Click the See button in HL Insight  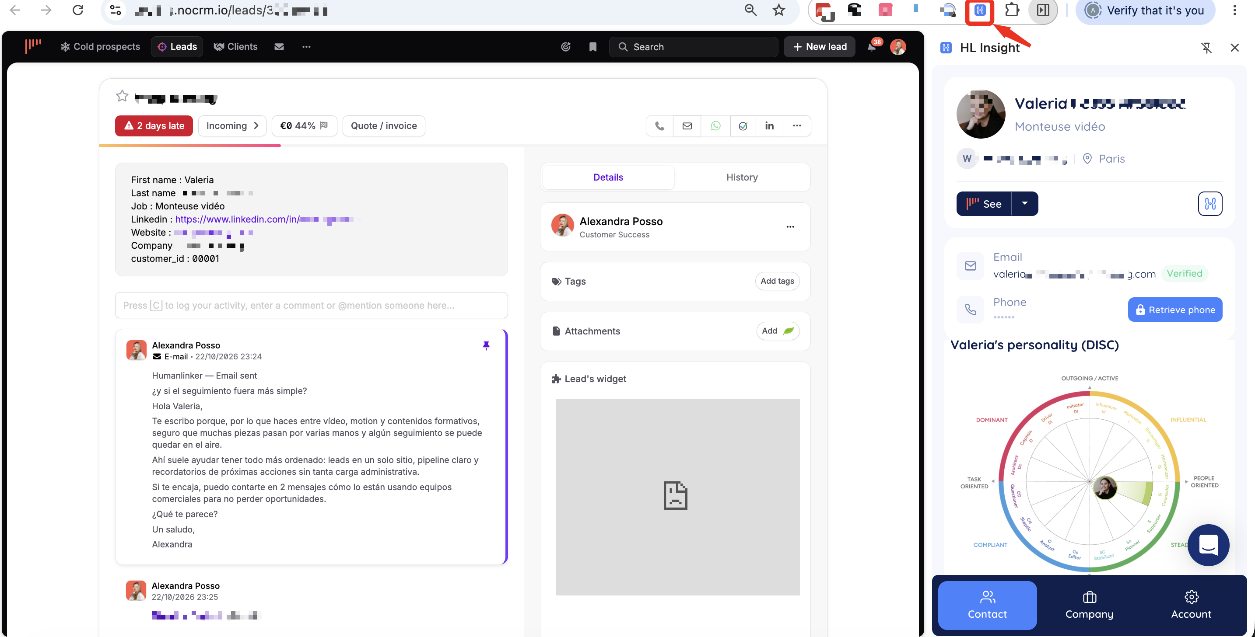click(984, 203)
